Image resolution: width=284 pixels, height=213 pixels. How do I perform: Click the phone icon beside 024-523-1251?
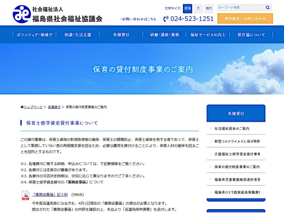pyautogui.click(x=165, y=19)
